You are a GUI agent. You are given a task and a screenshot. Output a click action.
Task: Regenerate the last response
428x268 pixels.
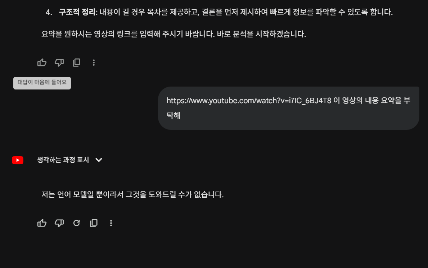(76, 223)
